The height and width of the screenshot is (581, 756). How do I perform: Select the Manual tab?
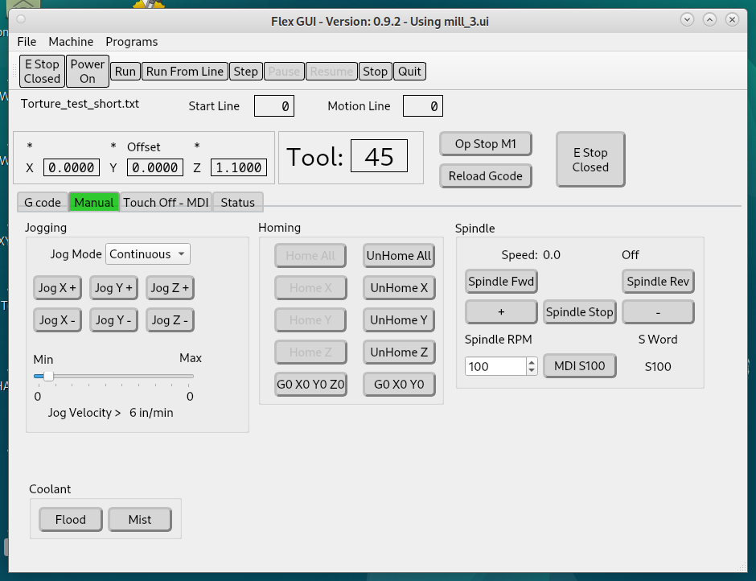(x=94, y=202)
